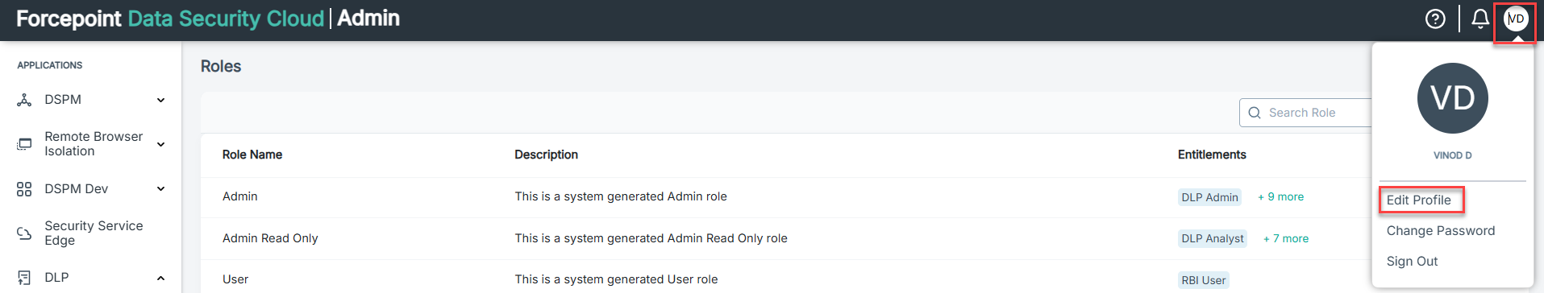This screenshot has width=1544, height=293.
Task: Open the notifications bell
Action: 1480,19
